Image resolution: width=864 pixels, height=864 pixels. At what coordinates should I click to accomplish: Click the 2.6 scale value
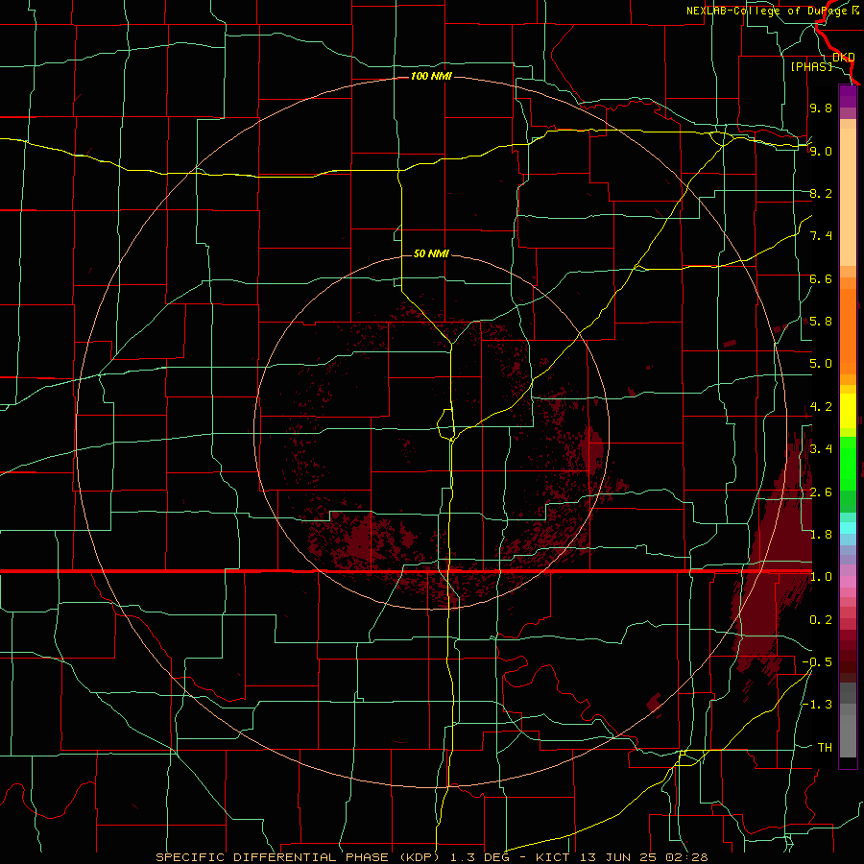click(x=821, y=492)
